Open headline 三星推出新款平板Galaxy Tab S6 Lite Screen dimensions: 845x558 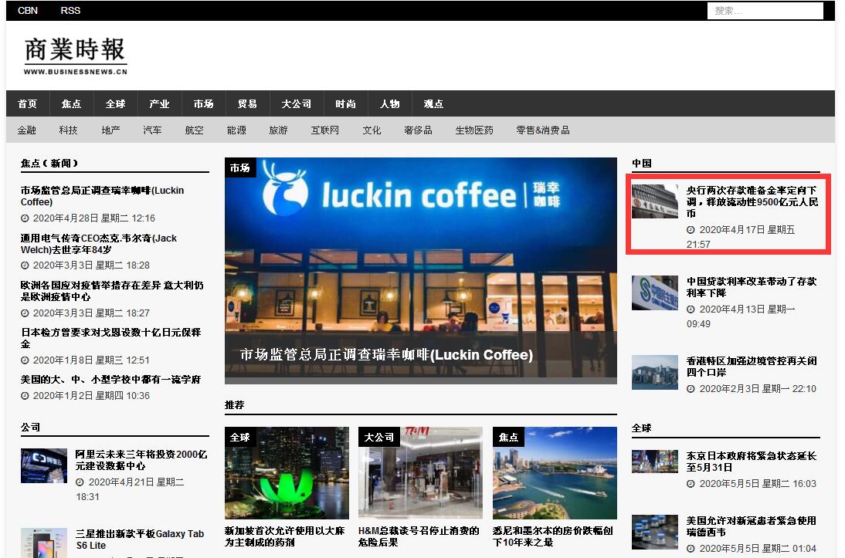(140, 539)
